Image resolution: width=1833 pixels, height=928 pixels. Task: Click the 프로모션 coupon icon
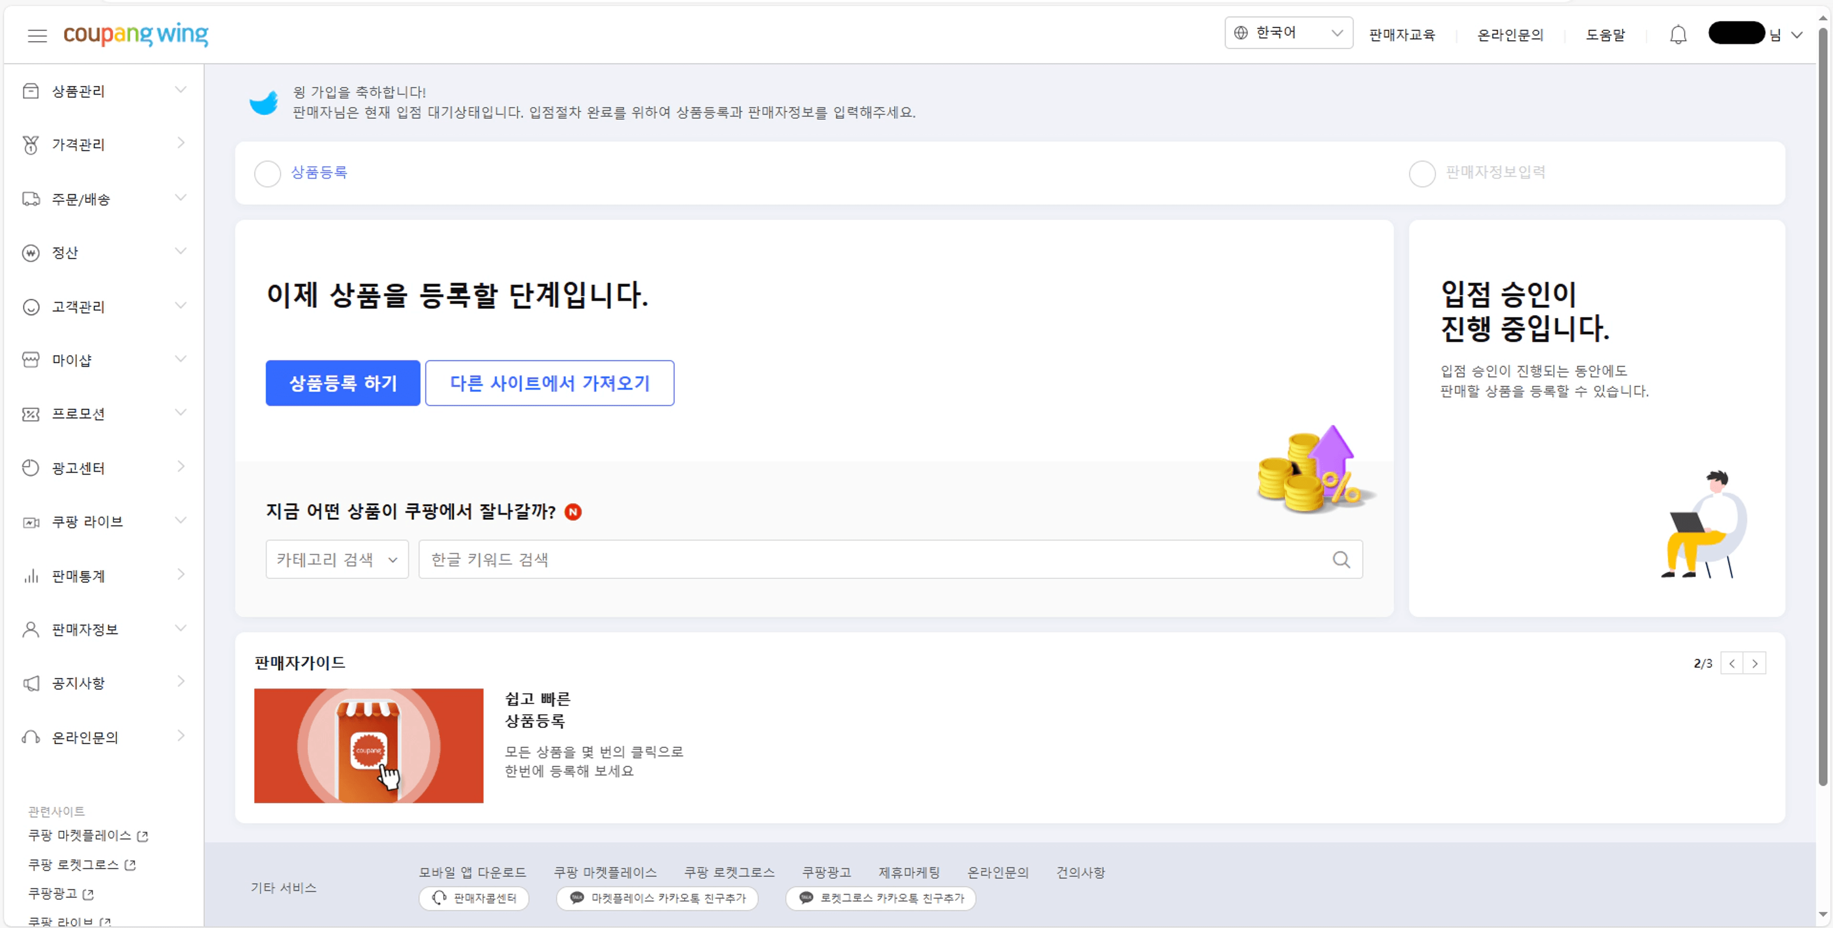pyautogui.click(x=31, y=414)
